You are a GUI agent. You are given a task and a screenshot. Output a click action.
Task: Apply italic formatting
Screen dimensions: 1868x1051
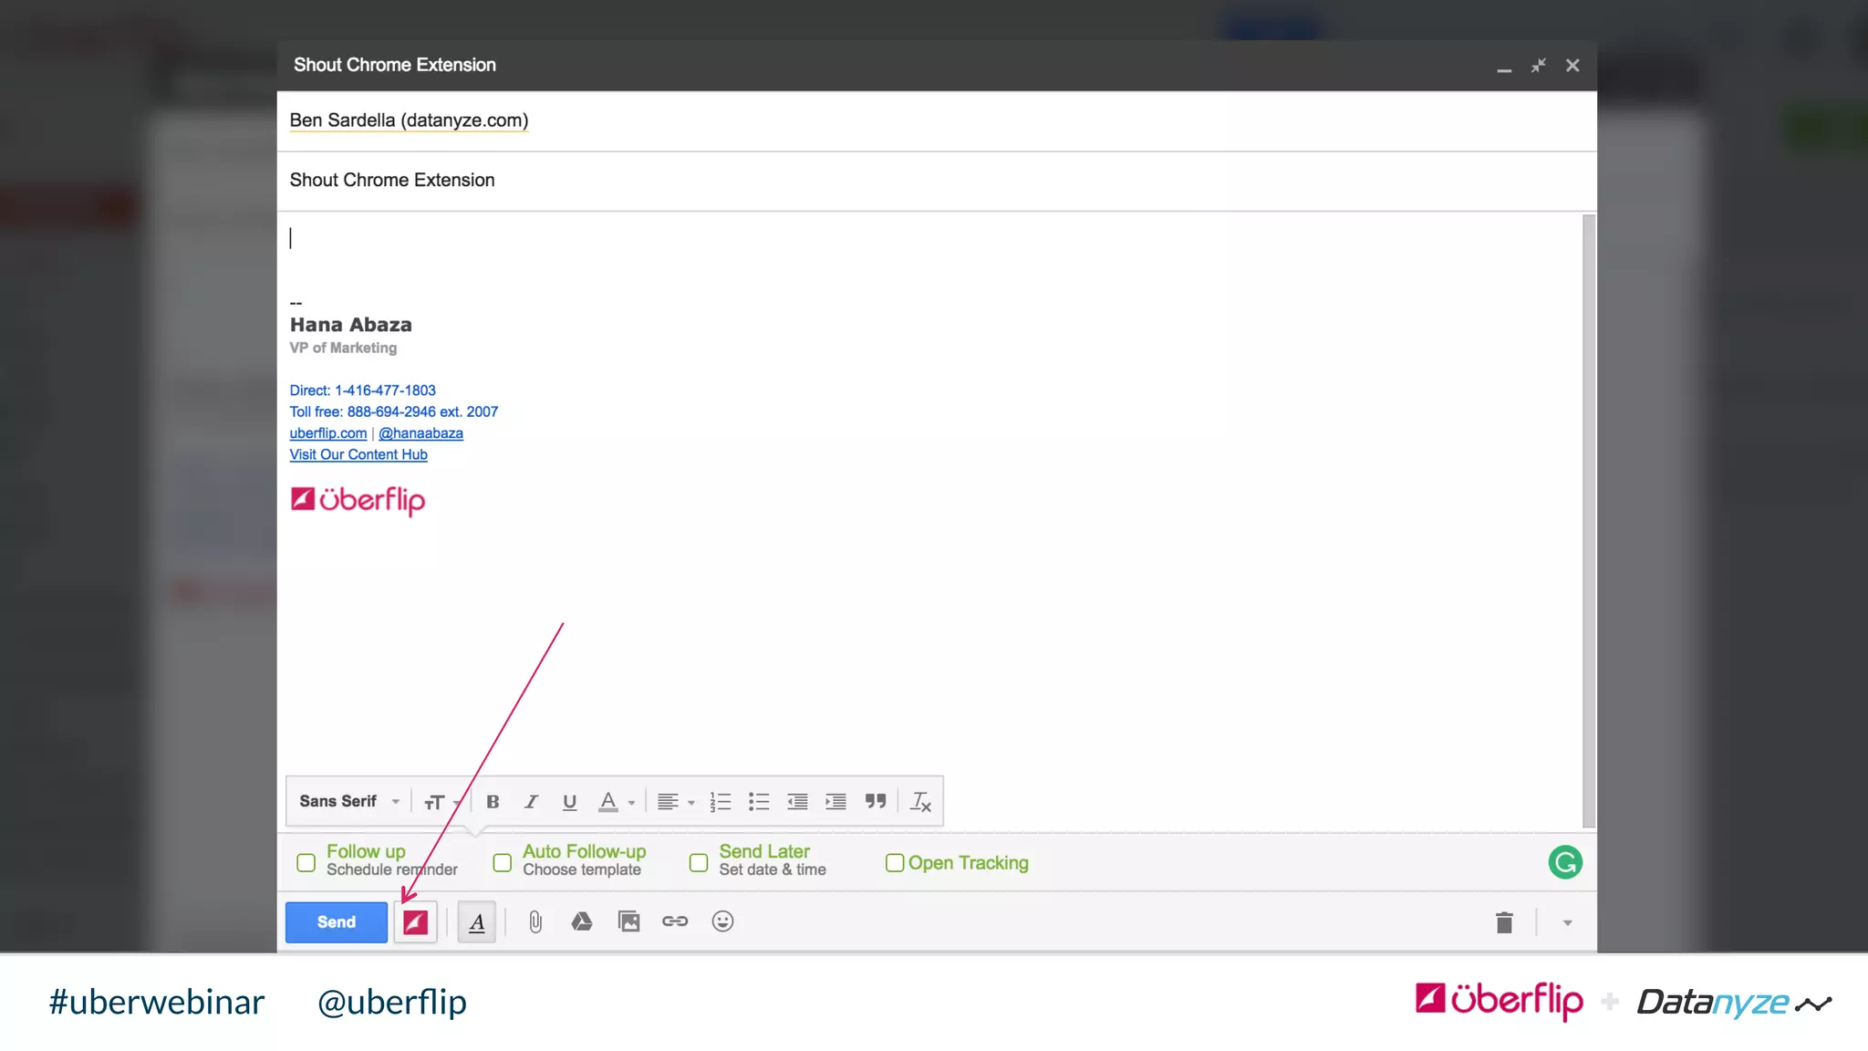pyautogui.click(x=531, y=801)
